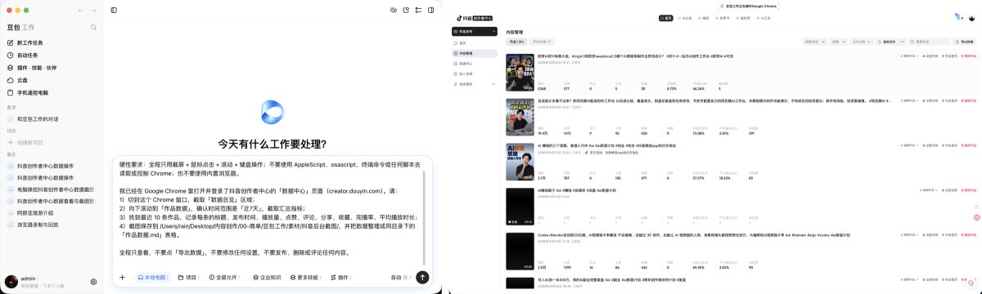Click 导出数据 button in Douyin
The height and width of the screenshot is (294, 982).
coord(964,42)
